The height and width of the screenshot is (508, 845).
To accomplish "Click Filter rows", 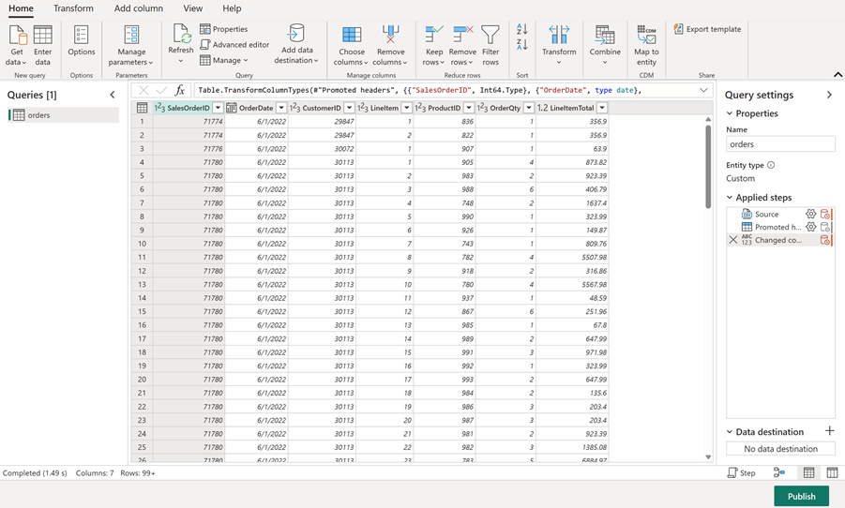I will point(490,46).
